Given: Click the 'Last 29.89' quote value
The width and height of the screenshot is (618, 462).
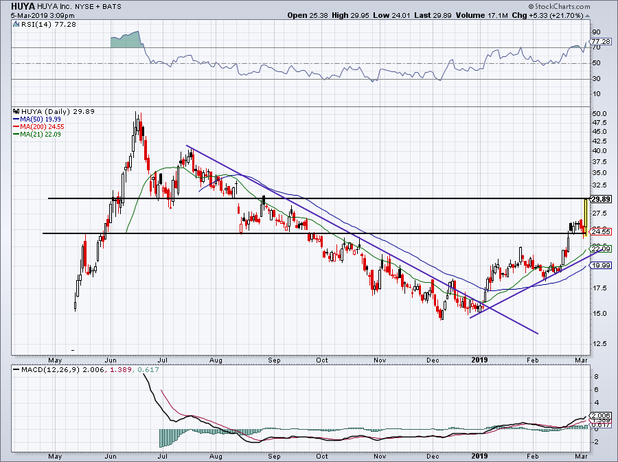Looking at the screenshot, I should pos(433,15).
